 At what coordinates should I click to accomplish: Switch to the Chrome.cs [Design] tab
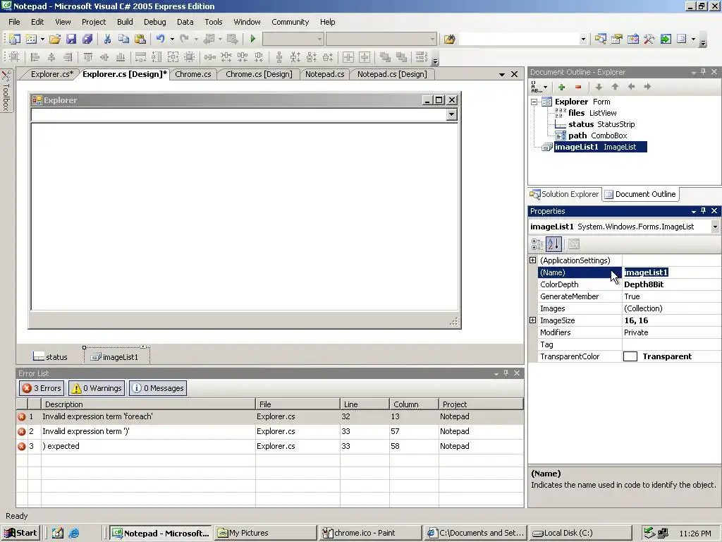[259, 74]
